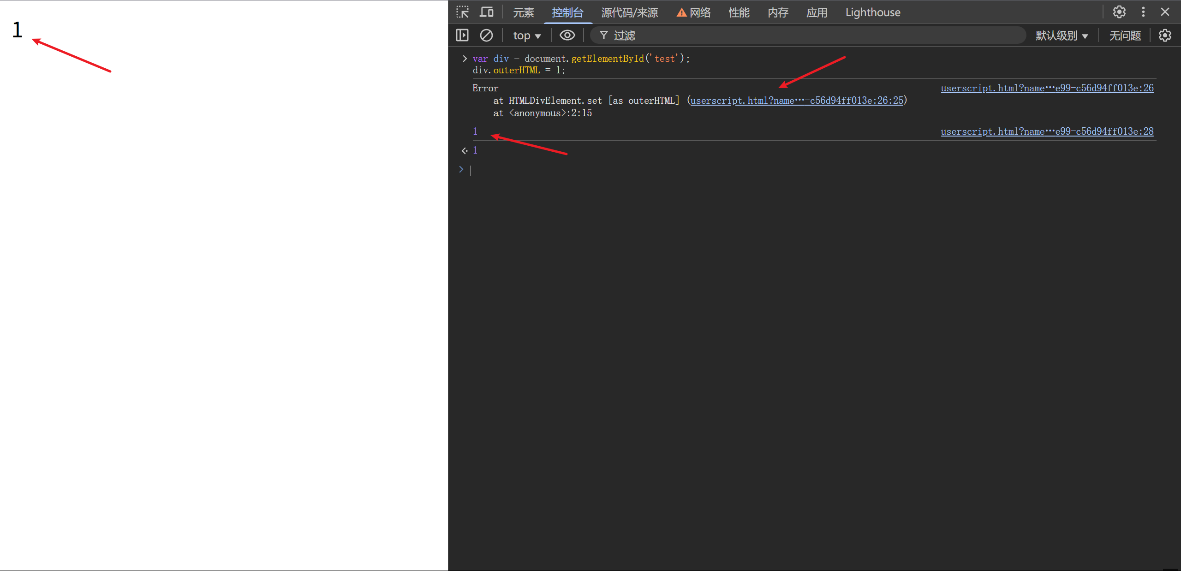The height and width of the screenshot is (571, 1181).
Task: Click the network tab warning triangle icon
Action: [x=681, y=12]
